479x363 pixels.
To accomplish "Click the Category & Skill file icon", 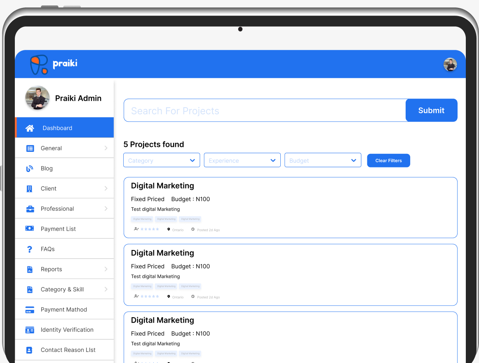I will (x=30, y=290).
